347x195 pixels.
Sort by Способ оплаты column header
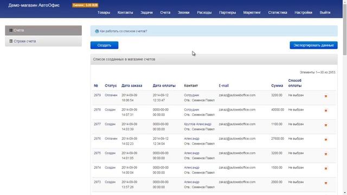pos(295,83)
